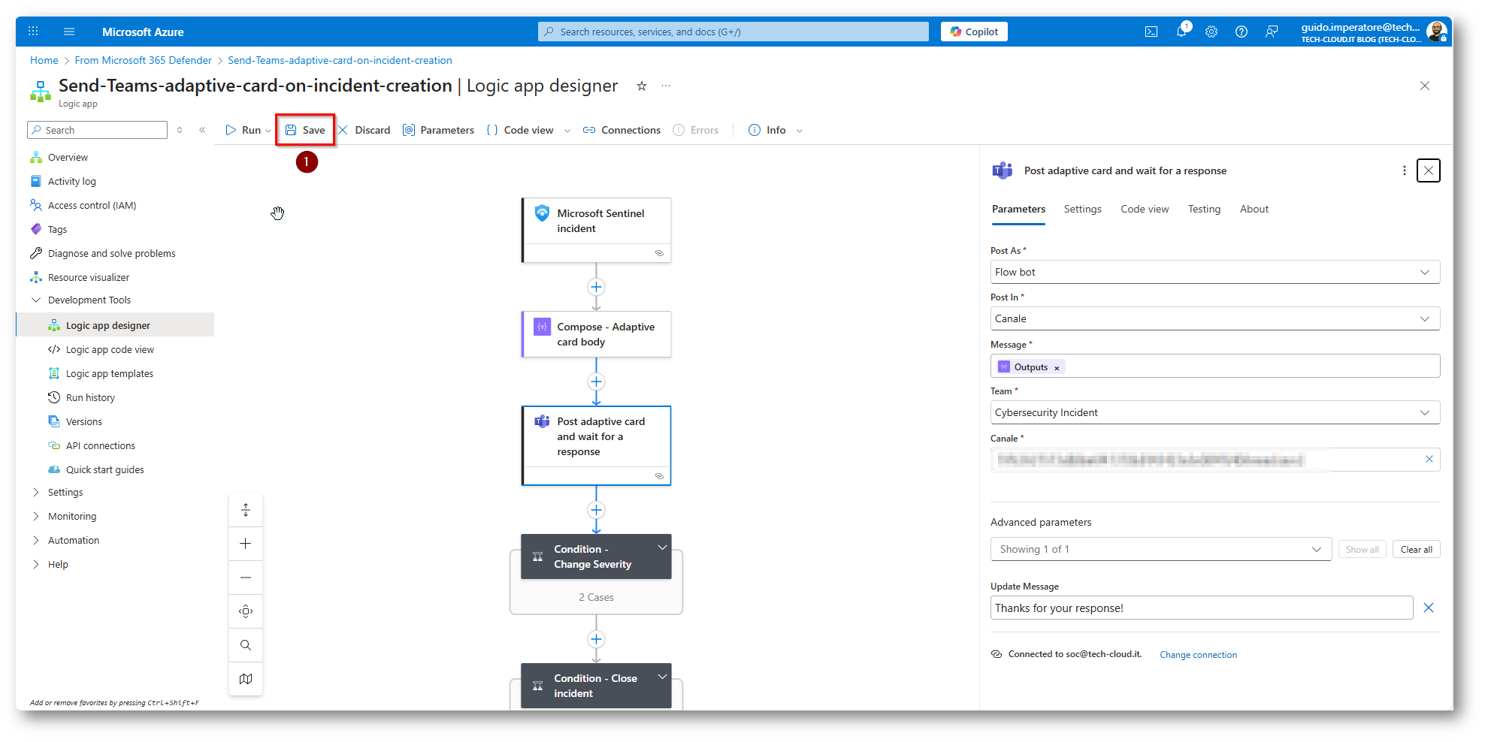Image resolution: width=1485 pixels, height=742 pixels.
Task: Expand the Post As dropdown
Action: click(1424, 272)
